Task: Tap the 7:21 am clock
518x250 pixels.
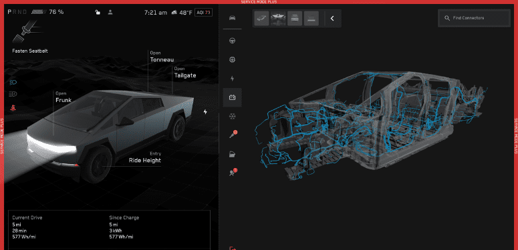Action: click(x=156, y=13)
